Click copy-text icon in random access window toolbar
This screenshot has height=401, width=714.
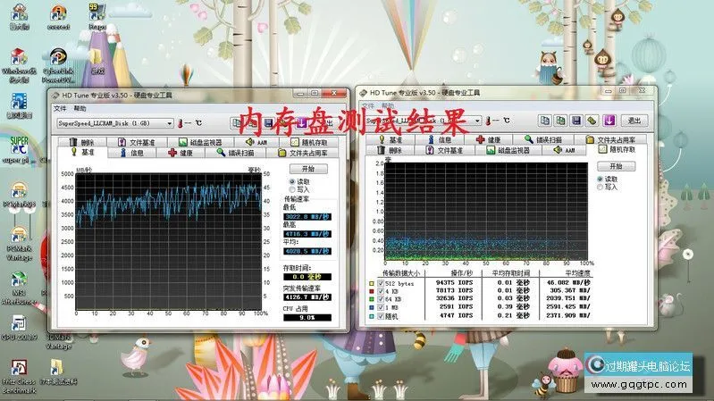[544, 121]
